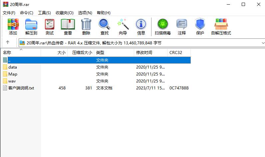Select the 'Map' folder name

click(13, 74)
